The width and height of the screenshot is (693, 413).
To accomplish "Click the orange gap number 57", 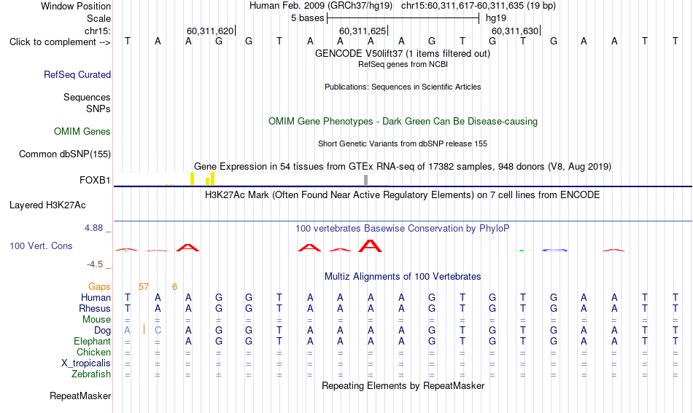I will (x=144, y=287).
